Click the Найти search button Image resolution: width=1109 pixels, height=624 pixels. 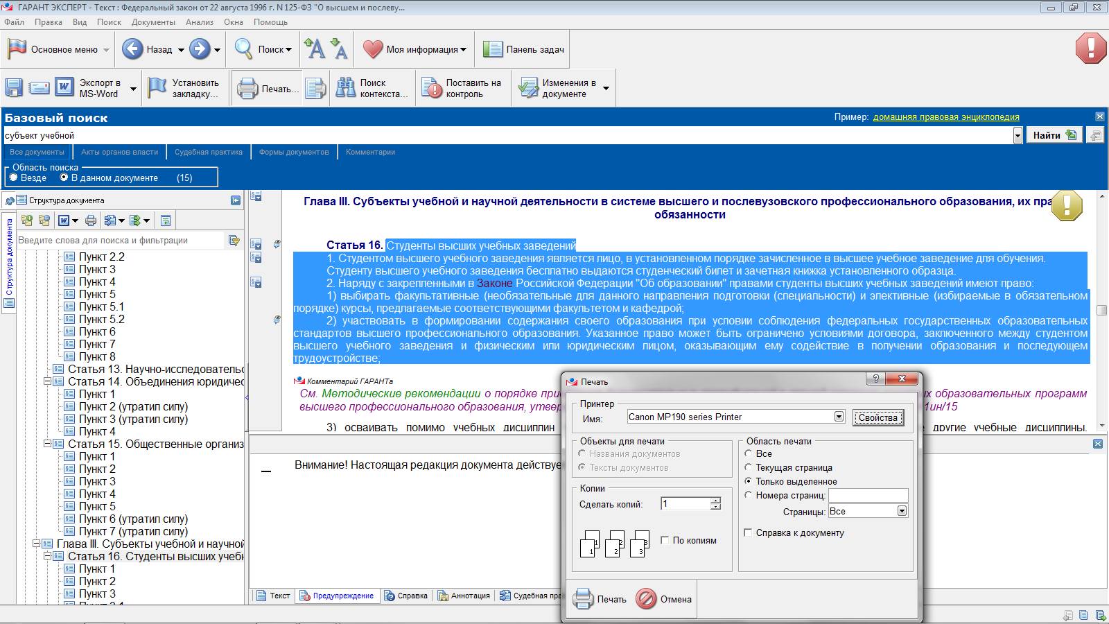[1054, 135]
